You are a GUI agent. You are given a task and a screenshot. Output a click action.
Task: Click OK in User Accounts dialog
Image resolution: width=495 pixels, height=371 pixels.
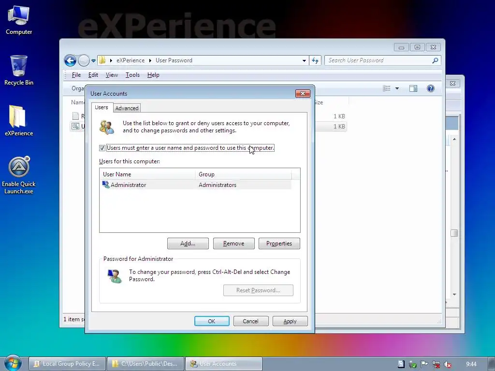click(212, 321)
